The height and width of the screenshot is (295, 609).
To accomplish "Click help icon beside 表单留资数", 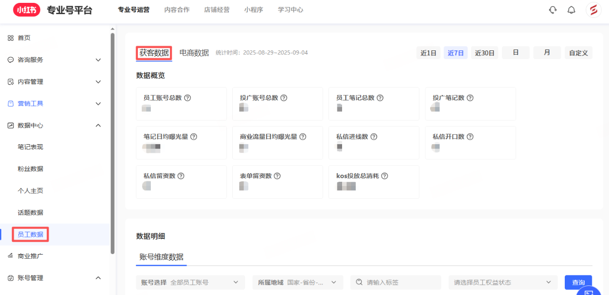I will pyautogui.click(x=277, y=176).
